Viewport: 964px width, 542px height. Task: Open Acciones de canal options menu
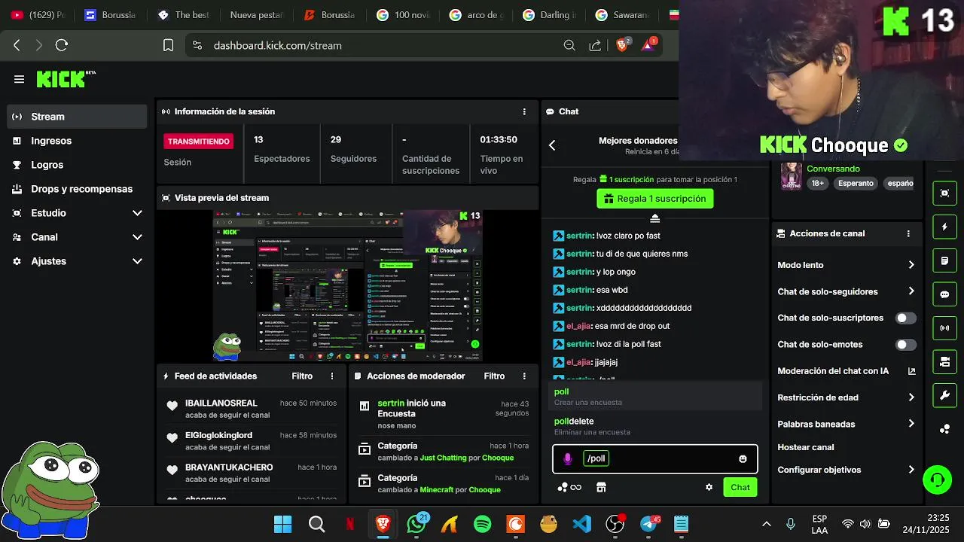point(908,233)
